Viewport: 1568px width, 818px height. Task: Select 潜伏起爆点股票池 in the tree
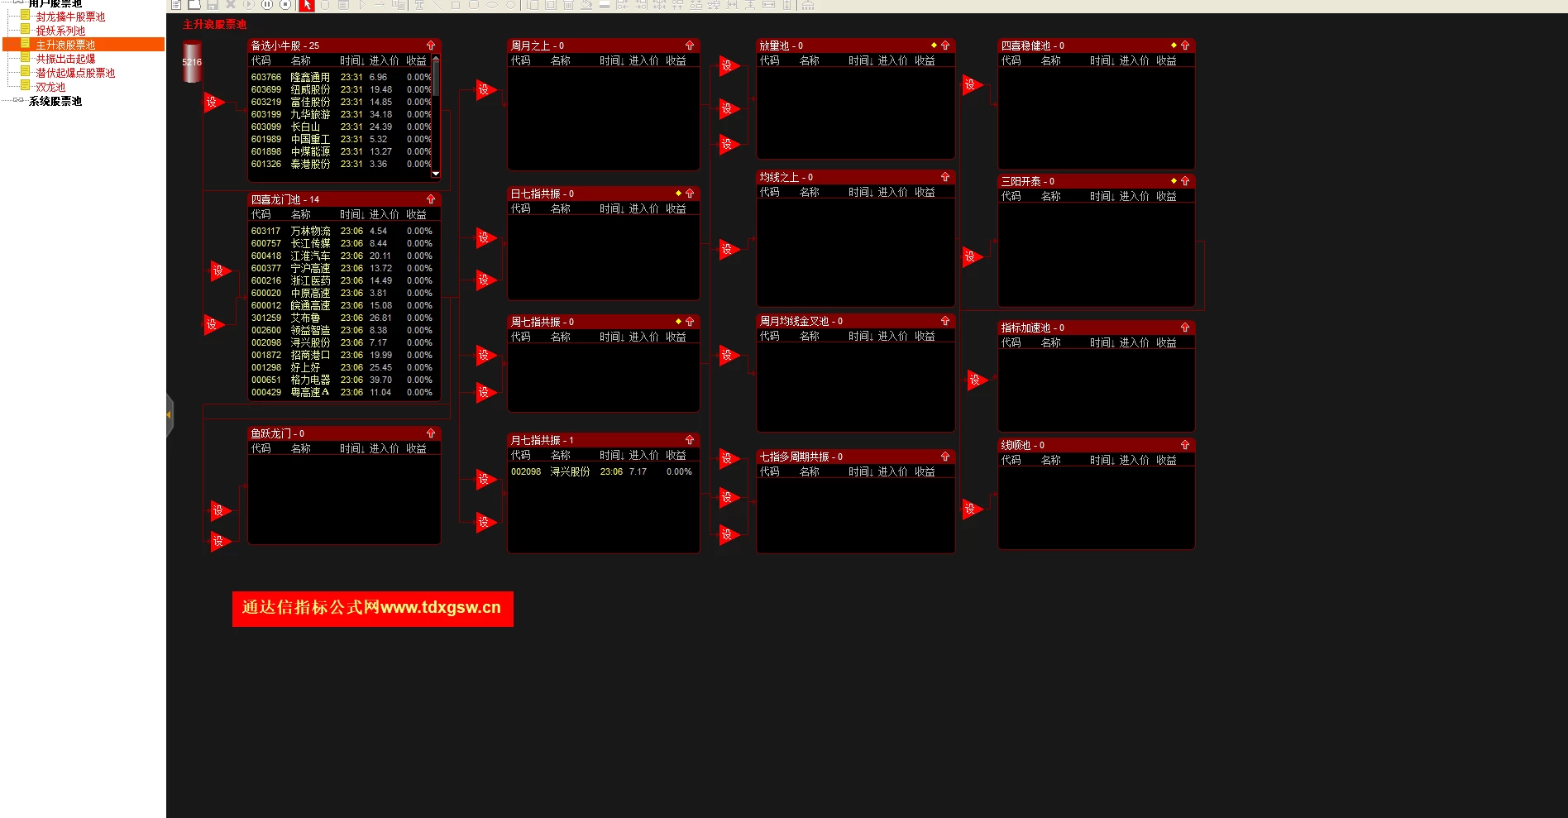[75, 73]
